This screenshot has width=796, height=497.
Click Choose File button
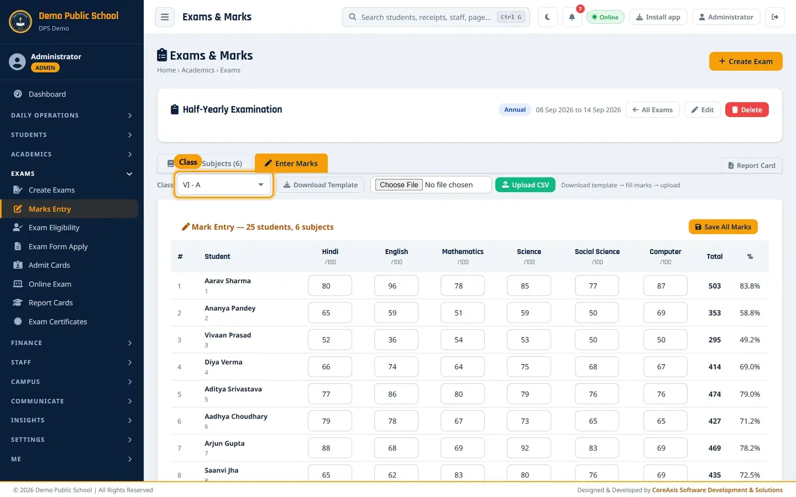(399, 185)
